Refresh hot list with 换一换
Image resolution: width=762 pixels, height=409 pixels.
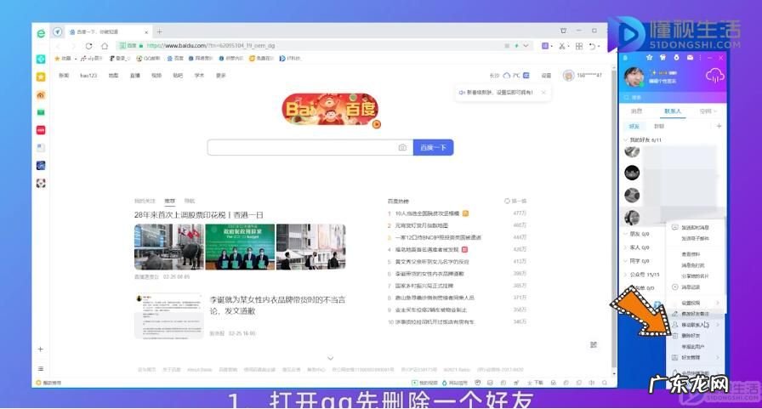point(515,201)
